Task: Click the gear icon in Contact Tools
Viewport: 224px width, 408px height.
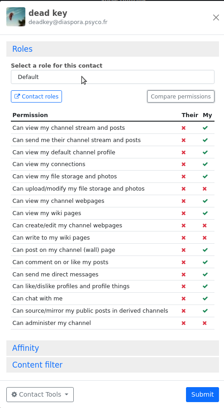Action: point(14,394)
